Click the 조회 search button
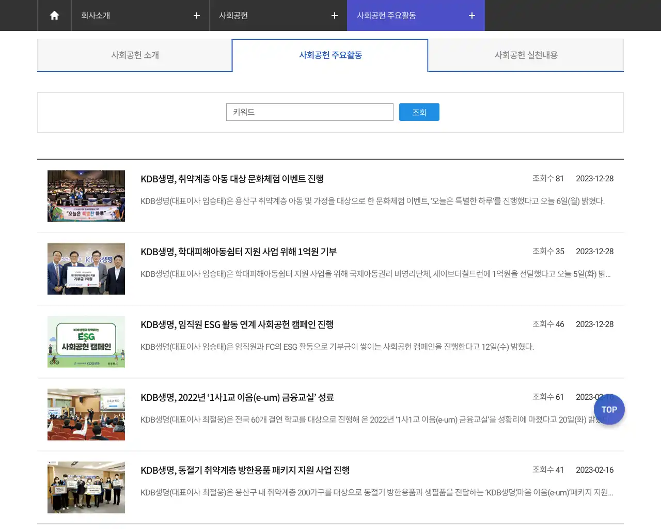This screenshot has height=529, width=661. [419, 112]
